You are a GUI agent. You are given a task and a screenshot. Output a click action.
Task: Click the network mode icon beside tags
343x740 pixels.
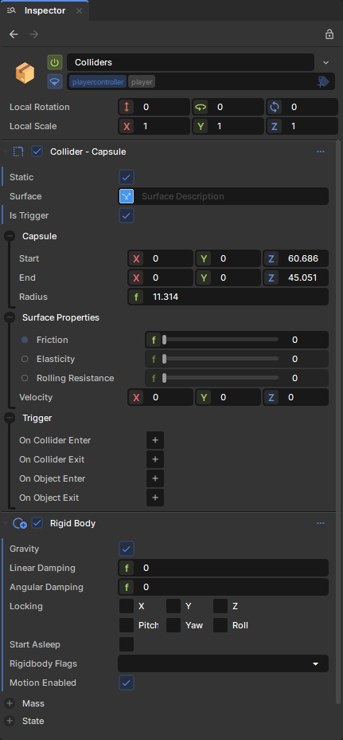click(55, 81)
